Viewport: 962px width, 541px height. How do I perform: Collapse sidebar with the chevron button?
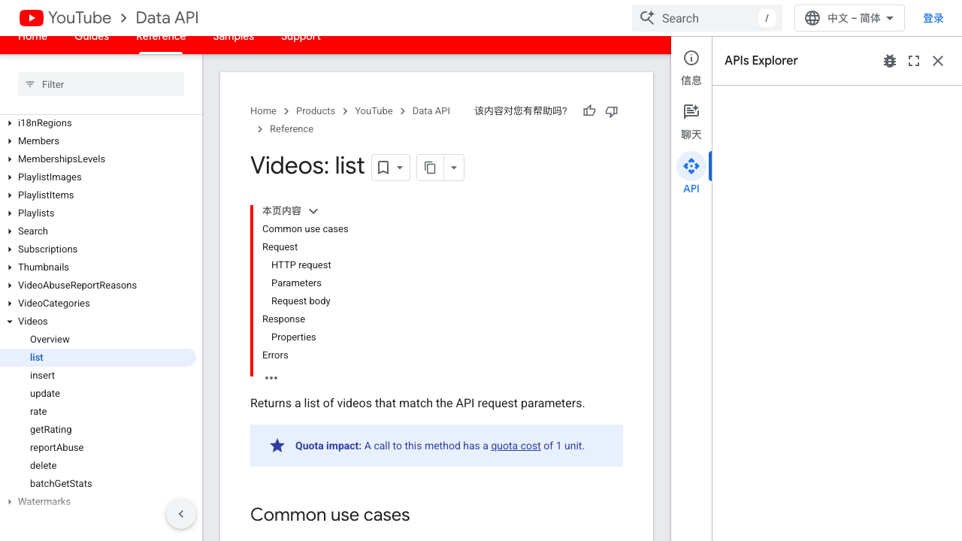[181, 514]
